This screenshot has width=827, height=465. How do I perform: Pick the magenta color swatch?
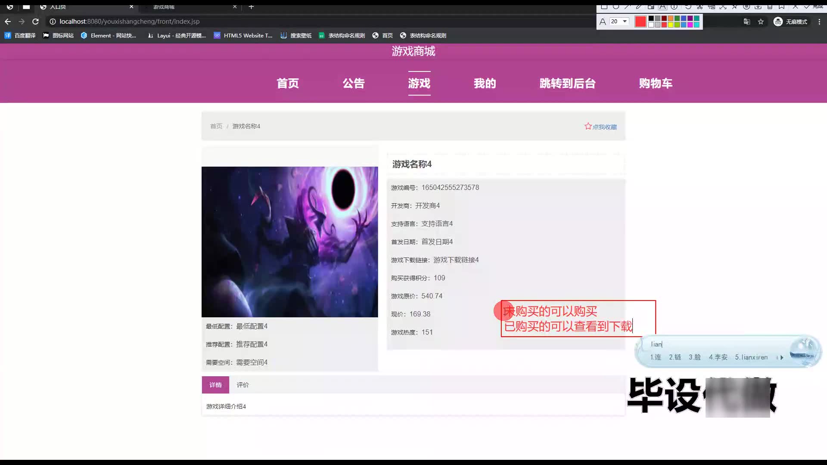[x=690, y=25]
